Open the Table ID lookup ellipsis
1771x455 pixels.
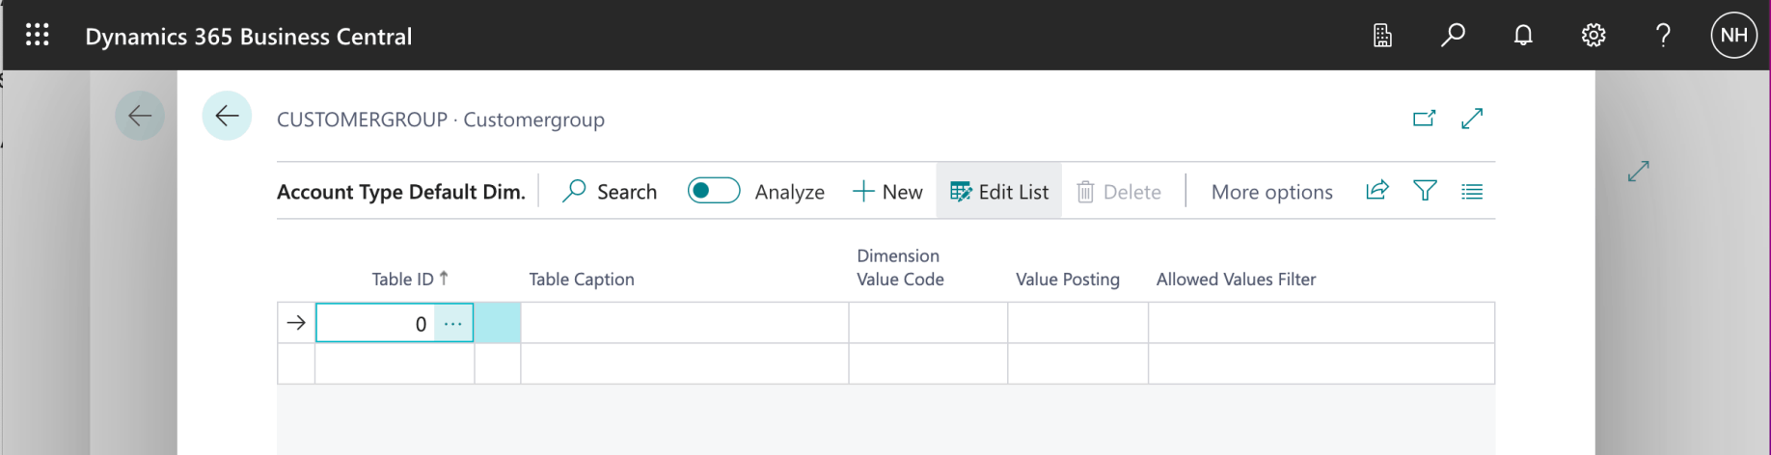pos(453,324)
